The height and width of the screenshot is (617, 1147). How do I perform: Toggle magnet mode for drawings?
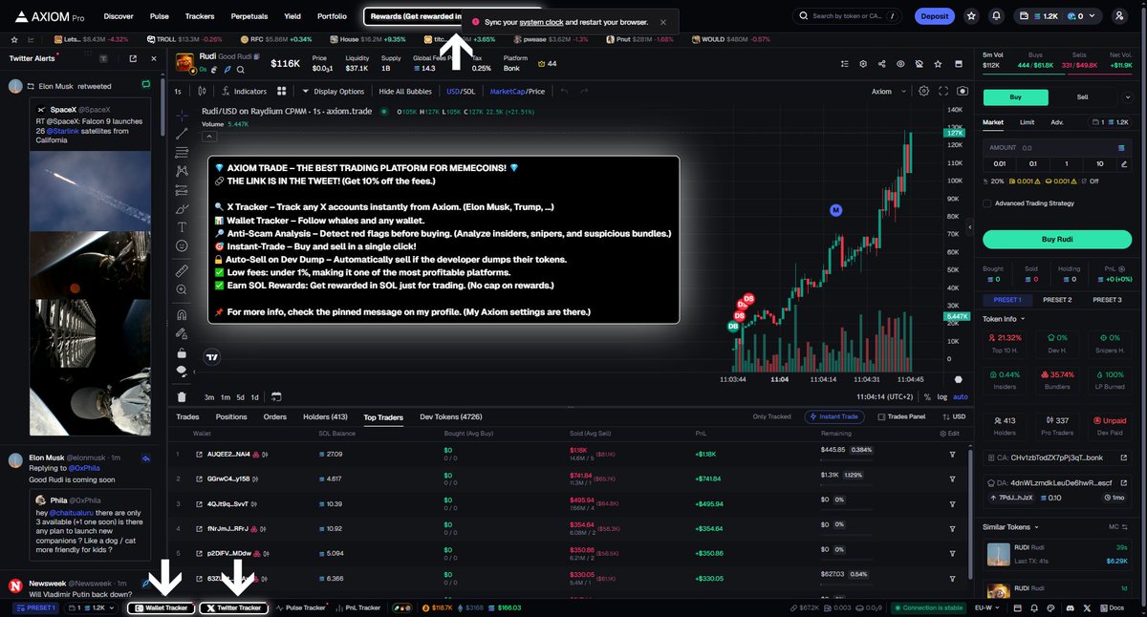click(182, 314)
